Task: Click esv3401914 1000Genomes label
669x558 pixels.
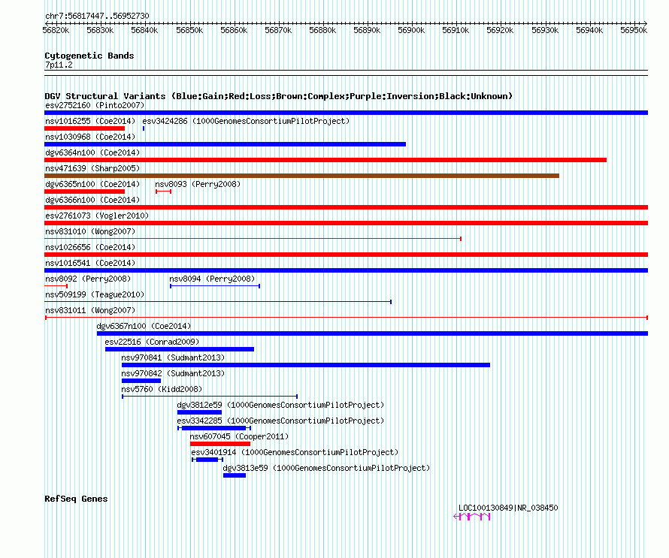Action: point(295,452)
